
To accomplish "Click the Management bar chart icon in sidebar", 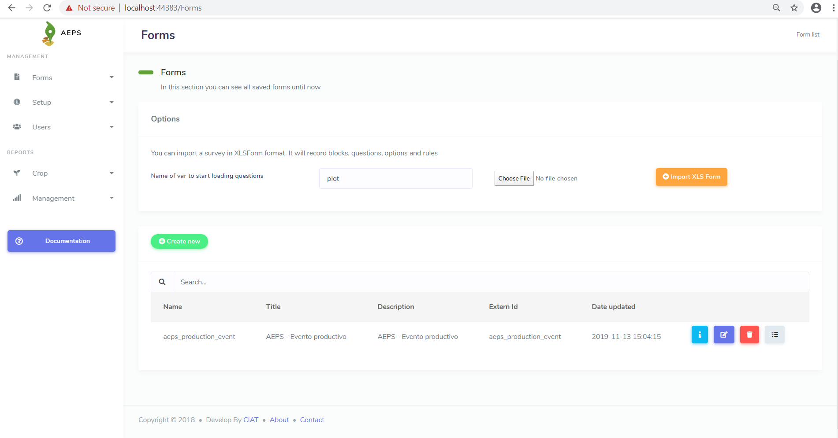I will pos(17,198).
